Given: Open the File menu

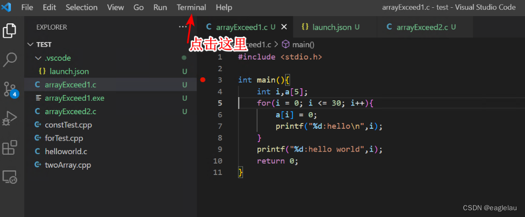Looking at the screenshot, I should click(27, 7).
